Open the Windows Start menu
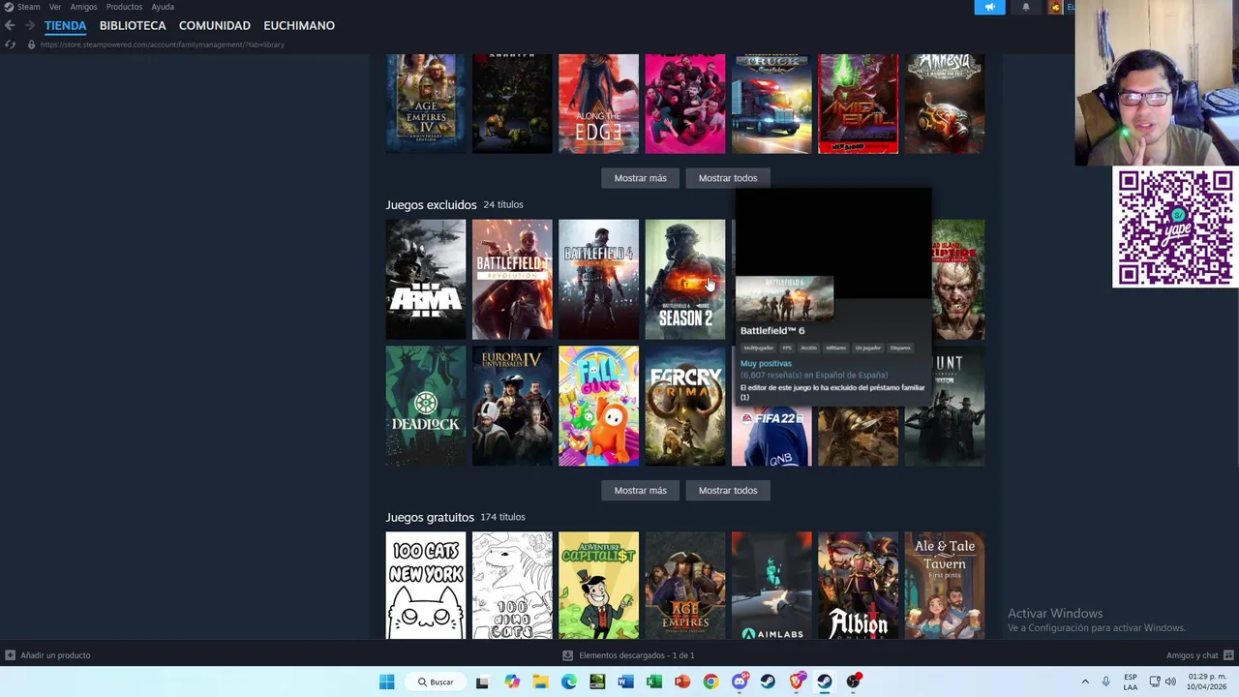This screenshot has width=1239, height=697. click(x=386, y=682)
